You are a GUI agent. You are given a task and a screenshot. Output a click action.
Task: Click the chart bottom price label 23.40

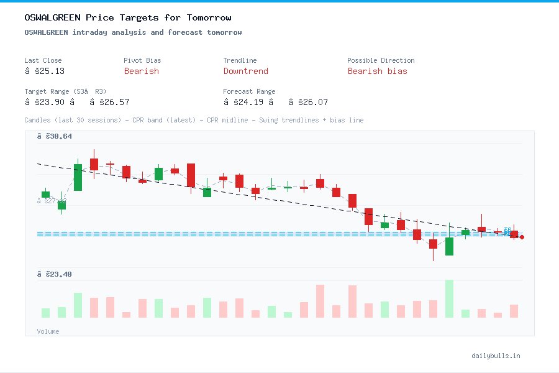click(x=54, y=274)
